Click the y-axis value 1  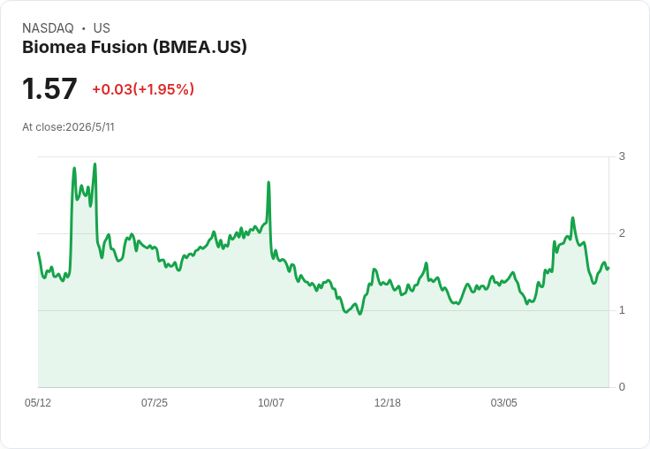(x=622, y=310)
